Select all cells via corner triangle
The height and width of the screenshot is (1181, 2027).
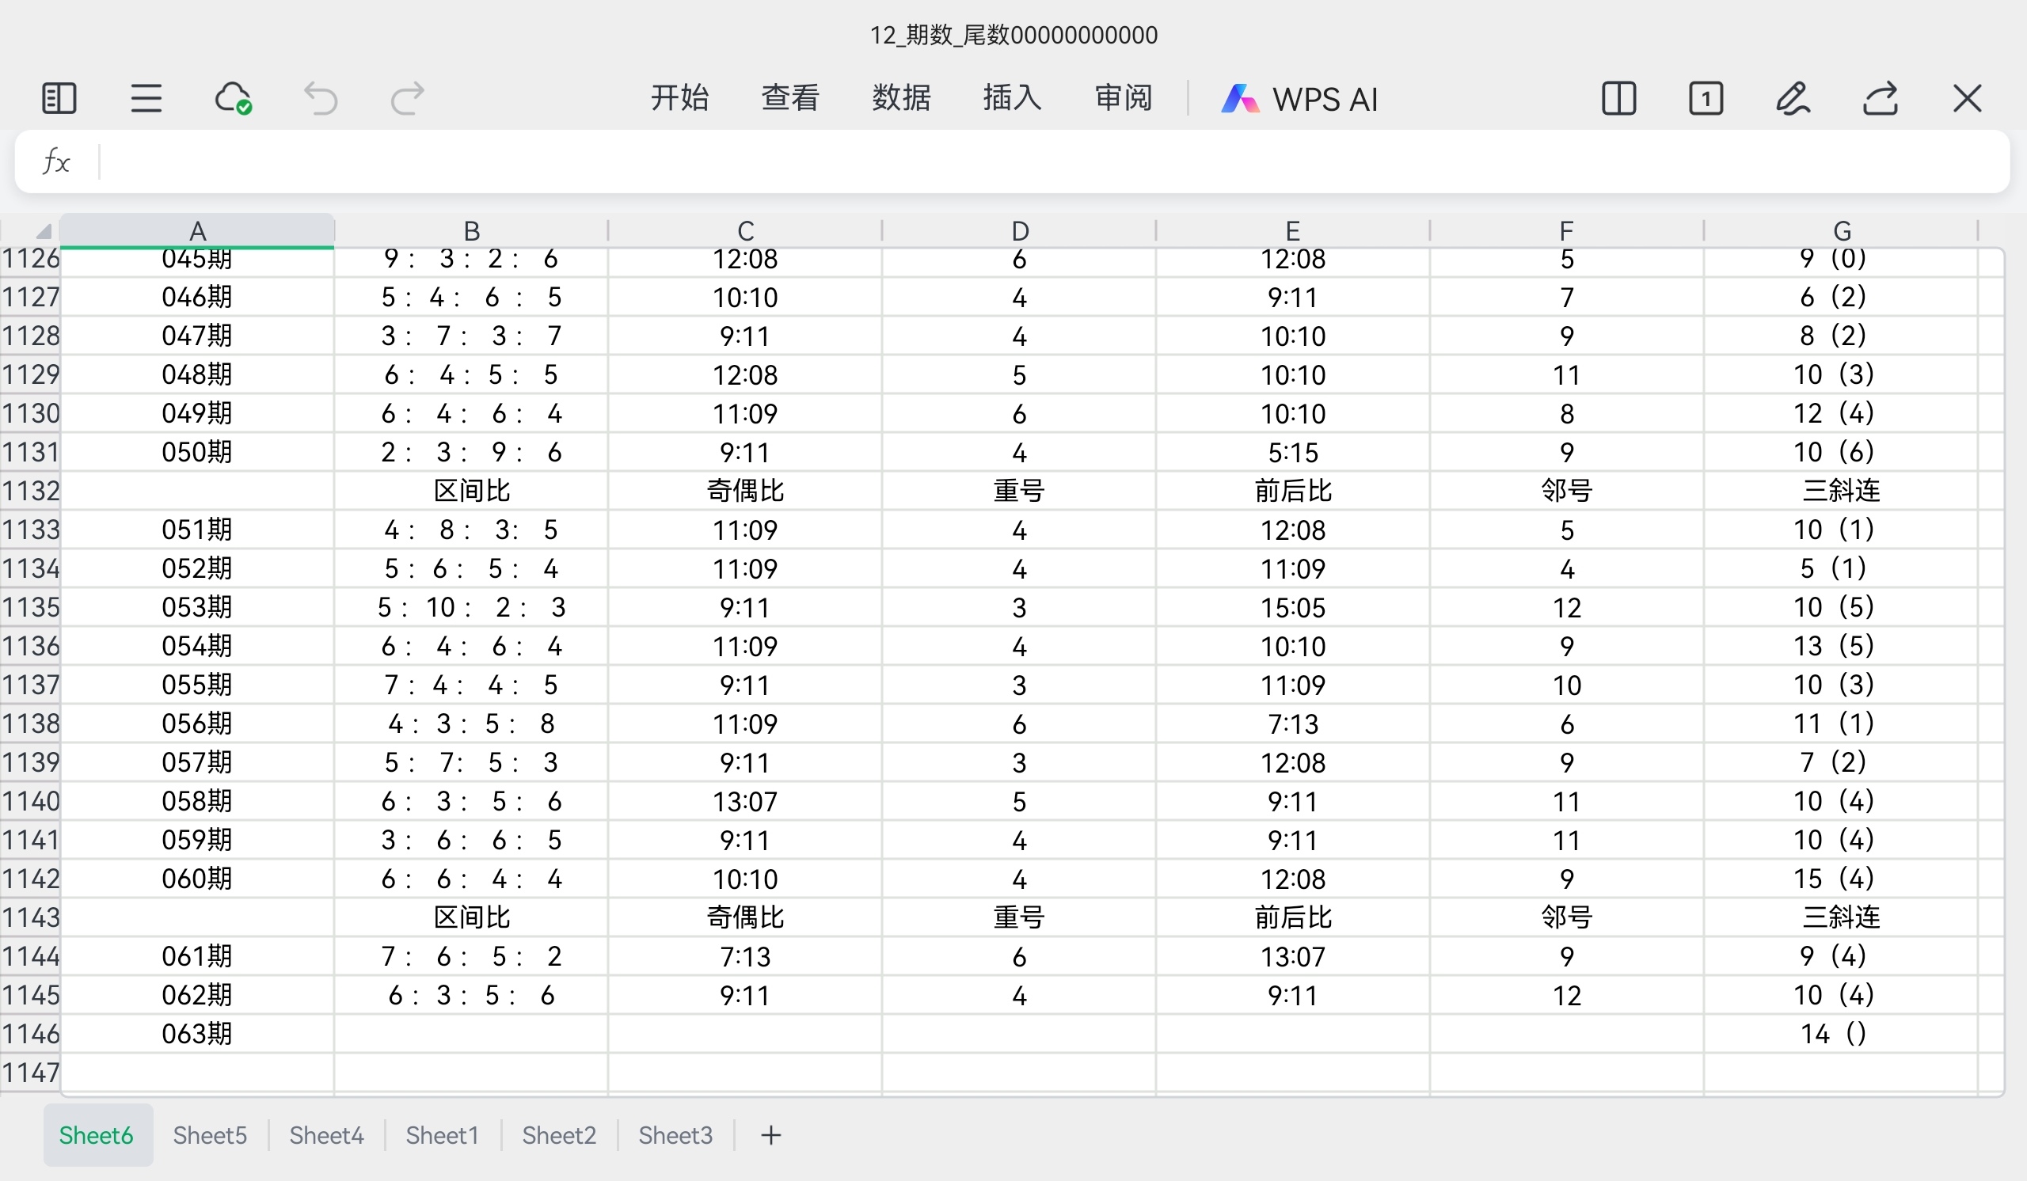[x=44, y=233]
